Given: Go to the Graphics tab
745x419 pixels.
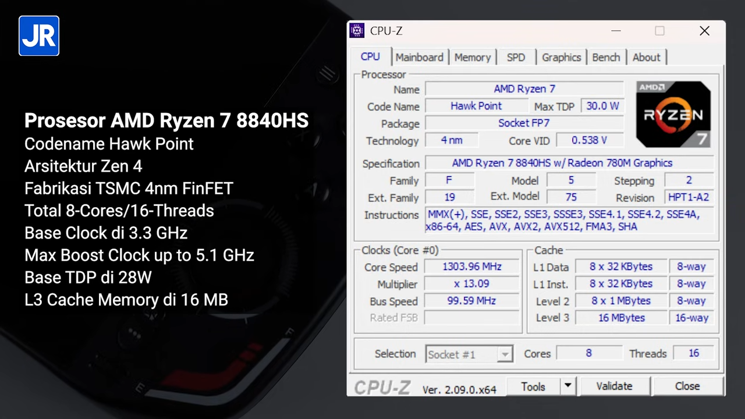Looking at the screenshot, I should coord(561,57).
